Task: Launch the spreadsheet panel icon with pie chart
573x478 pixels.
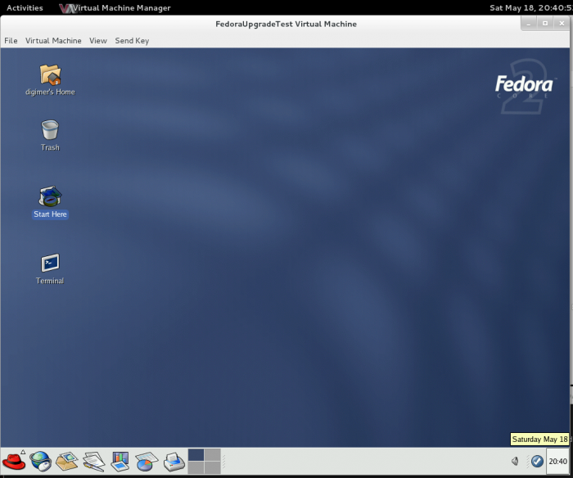Action: click(147, 461)
